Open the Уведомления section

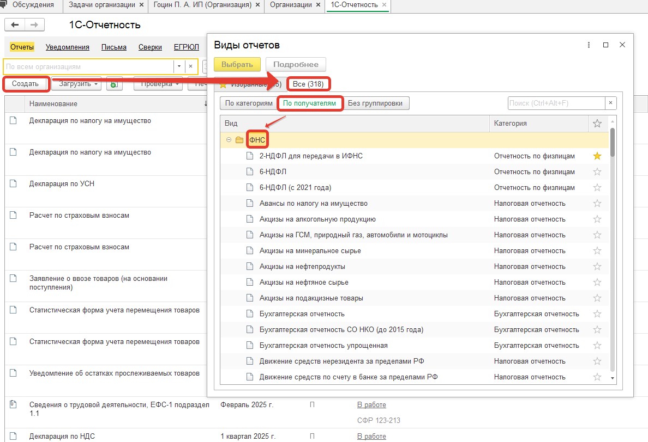68,47
